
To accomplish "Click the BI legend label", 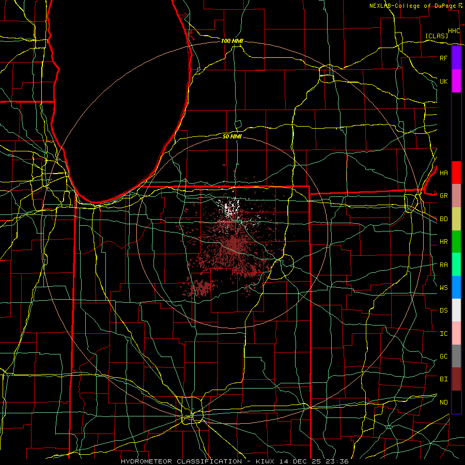I will [x=443, y=379].
